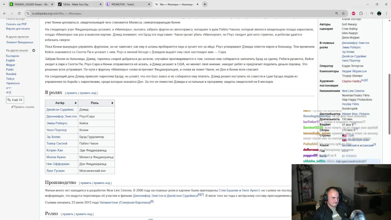The height and width of the screenshot is (220, 391).
Task: Open Луис Гусман link in cast table
Action: click(56, 171)
